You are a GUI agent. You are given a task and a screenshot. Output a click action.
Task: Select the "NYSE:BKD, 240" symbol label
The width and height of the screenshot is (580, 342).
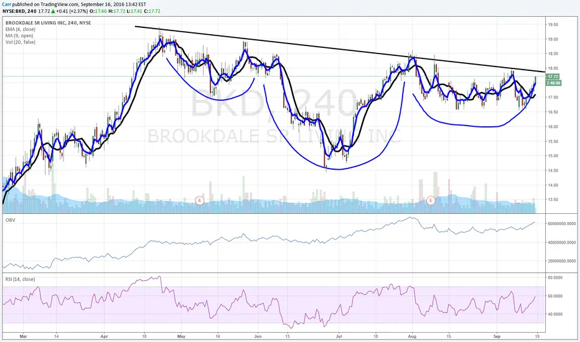[19, 11]
